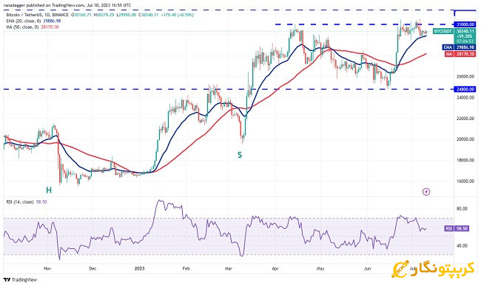Click the Nov date axis label
Screen dimensions: 481x286
pos(47,268)
